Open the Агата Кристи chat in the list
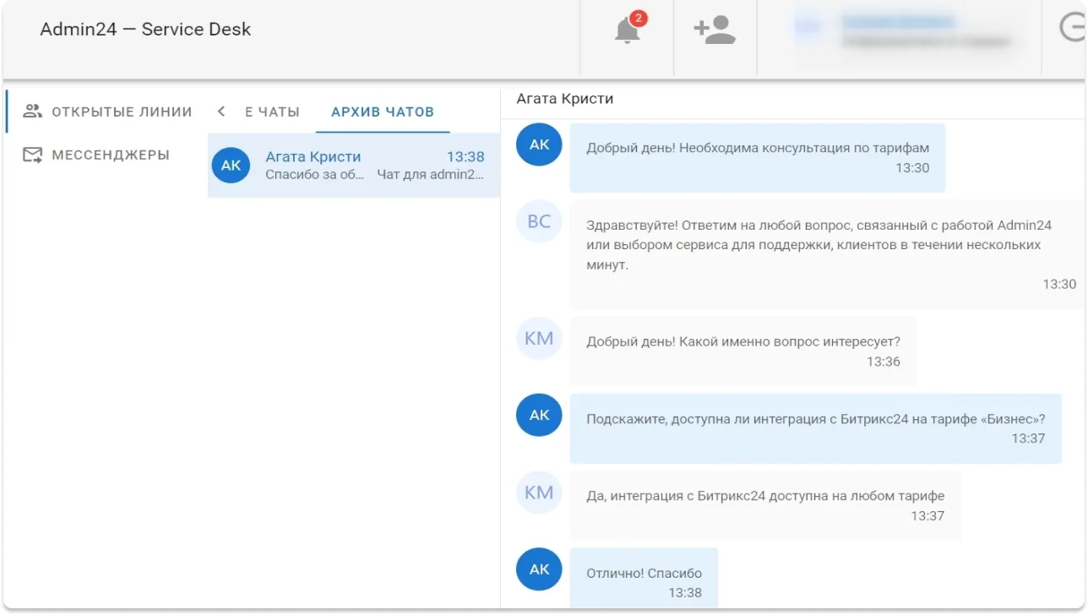 point(354,166)
